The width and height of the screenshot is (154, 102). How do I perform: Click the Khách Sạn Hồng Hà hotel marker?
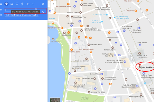point(141,95)
